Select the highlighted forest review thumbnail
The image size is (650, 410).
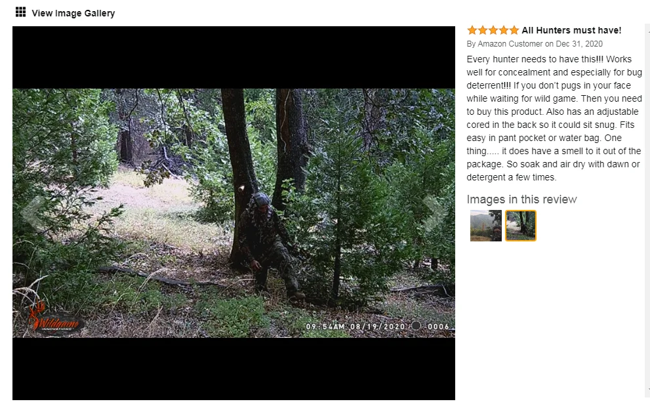[x=521, y=226]
